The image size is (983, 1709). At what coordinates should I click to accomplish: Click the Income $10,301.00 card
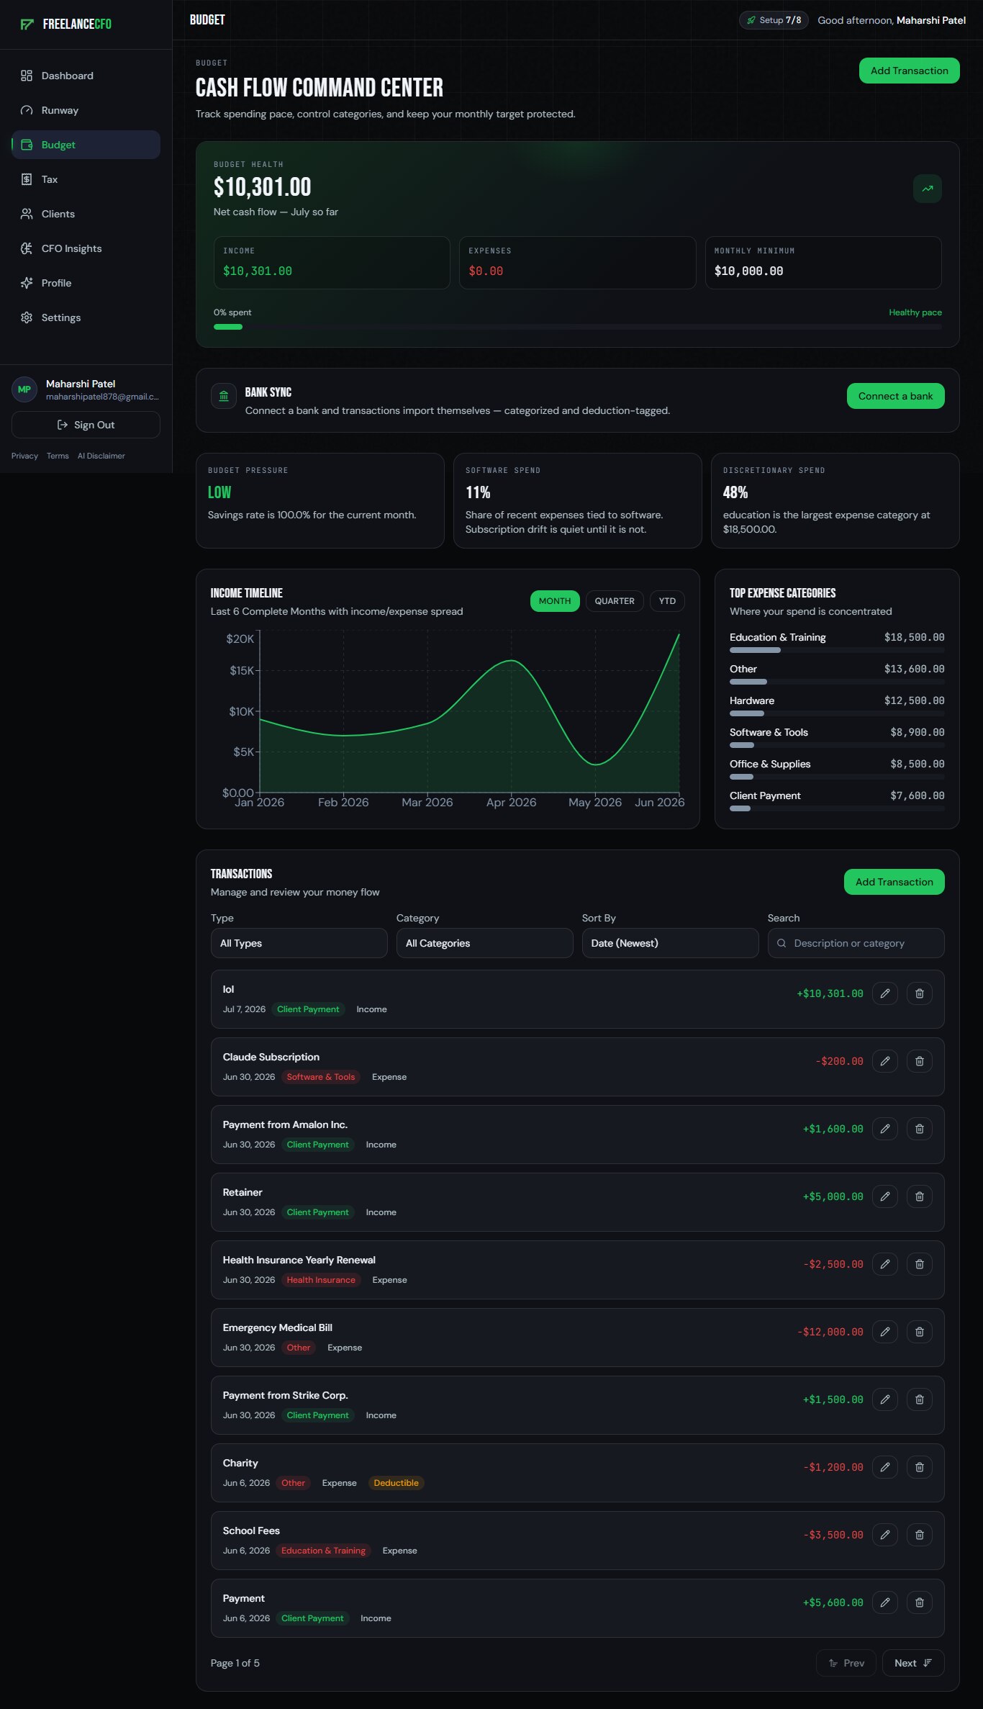332,263
